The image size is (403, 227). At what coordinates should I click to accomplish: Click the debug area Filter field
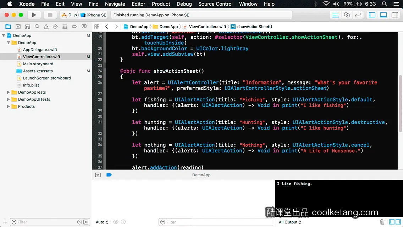pyautogui.click(x=216, y=222)
